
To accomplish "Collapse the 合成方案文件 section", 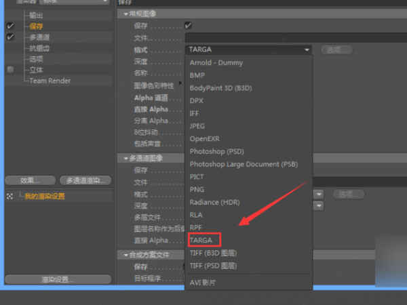I will (126, 256).
